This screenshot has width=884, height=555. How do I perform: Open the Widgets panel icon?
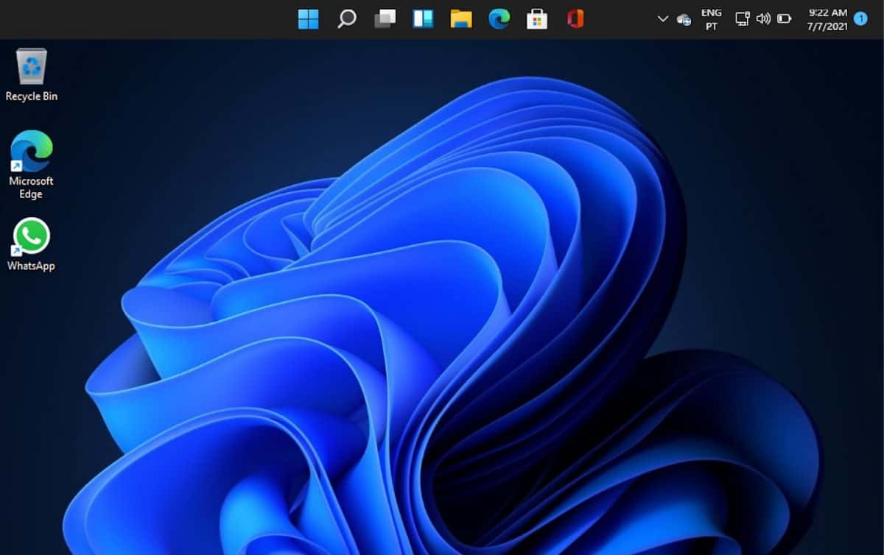pyautogui.click(x=423, y=19)
